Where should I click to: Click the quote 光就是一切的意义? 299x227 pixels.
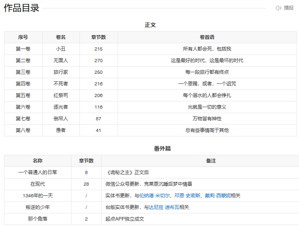[207, 107]
